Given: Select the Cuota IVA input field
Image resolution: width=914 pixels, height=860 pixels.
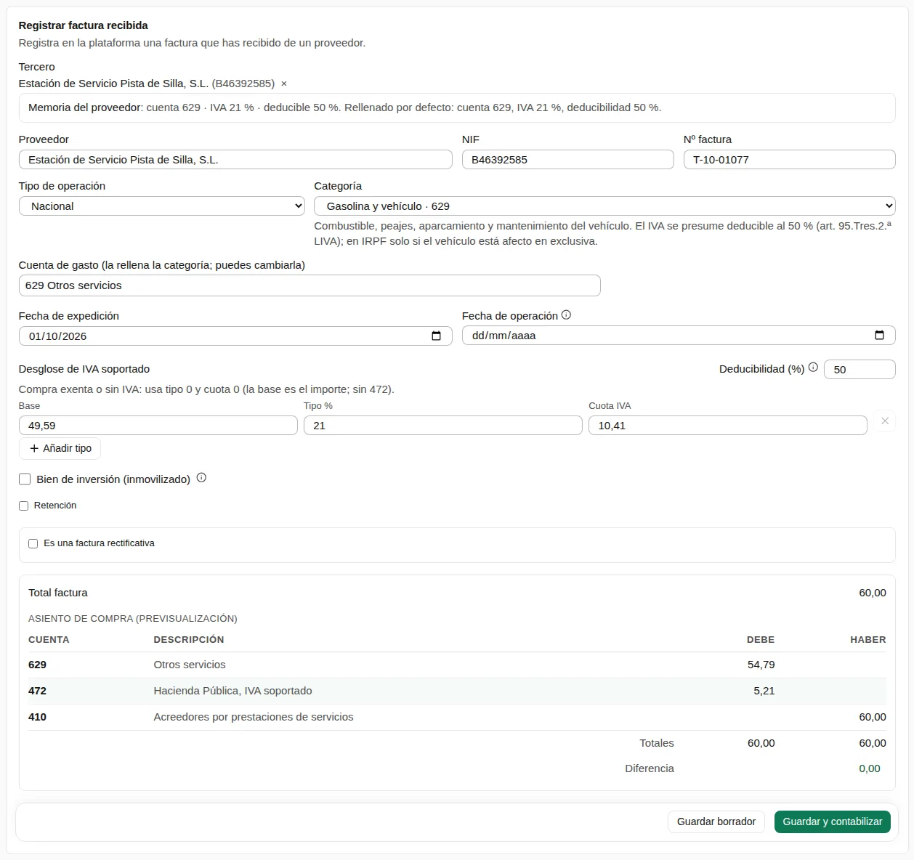Looking at the screenshot, I should pyautogui.click(x=727, y=426).
